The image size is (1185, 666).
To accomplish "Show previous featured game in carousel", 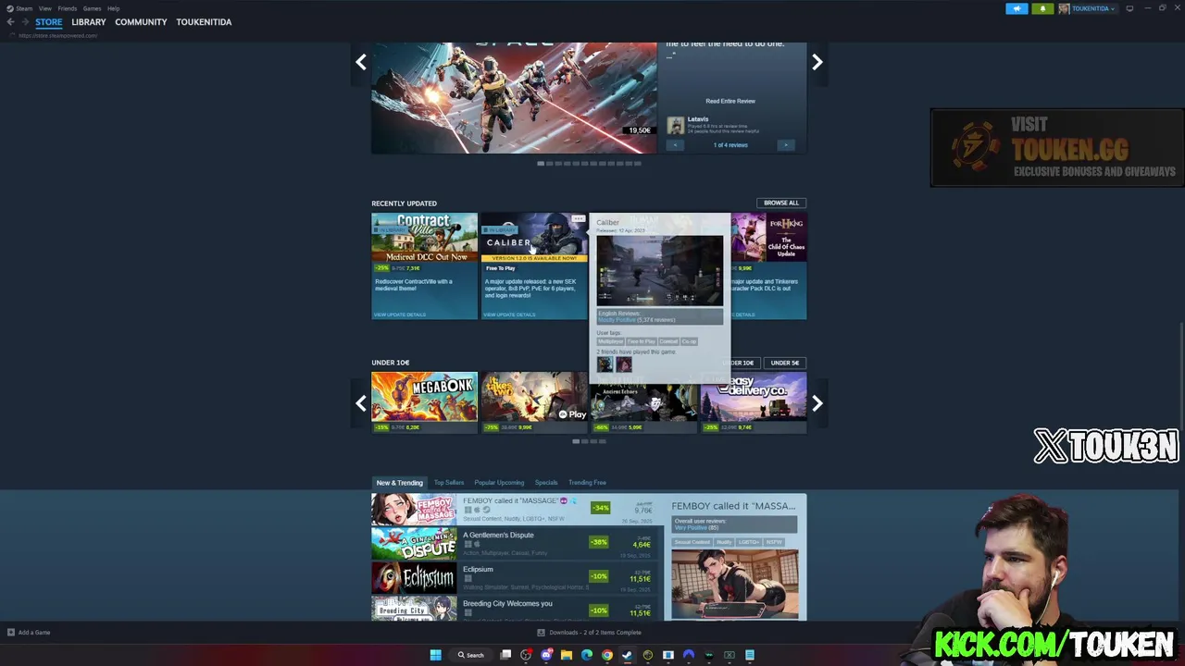I will click(x=361, y=62).
